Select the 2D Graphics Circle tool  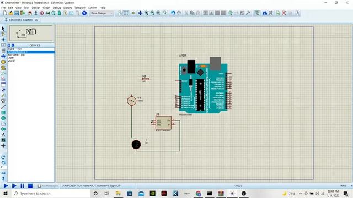[x=3, y=118]
